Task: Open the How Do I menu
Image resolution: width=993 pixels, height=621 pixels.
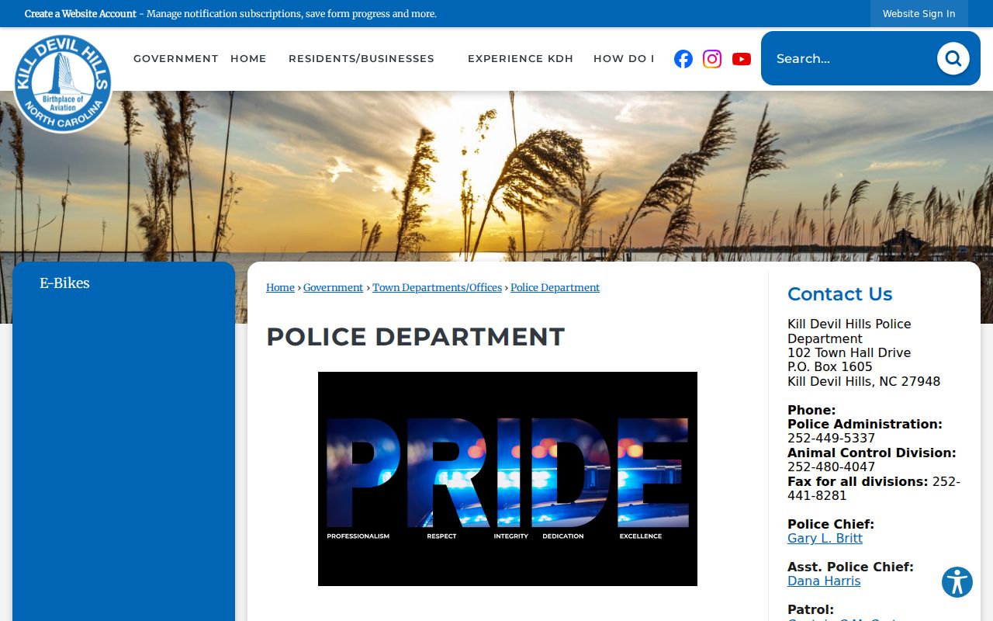Action: tap(624, 58)
